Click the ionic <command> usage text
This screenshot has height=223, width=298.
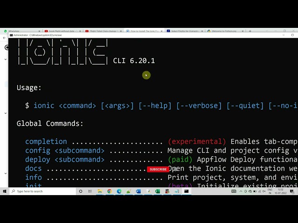point(65,105)
